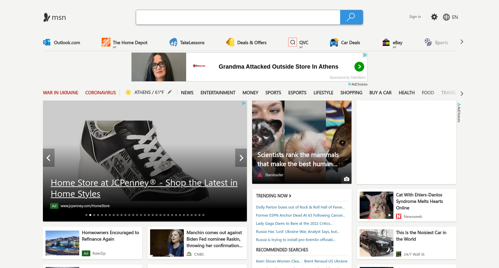Open TakeLessons shortcut icon
Viewport: 499px width, 268px height.
pyautogui.click(x=173, y=42)
